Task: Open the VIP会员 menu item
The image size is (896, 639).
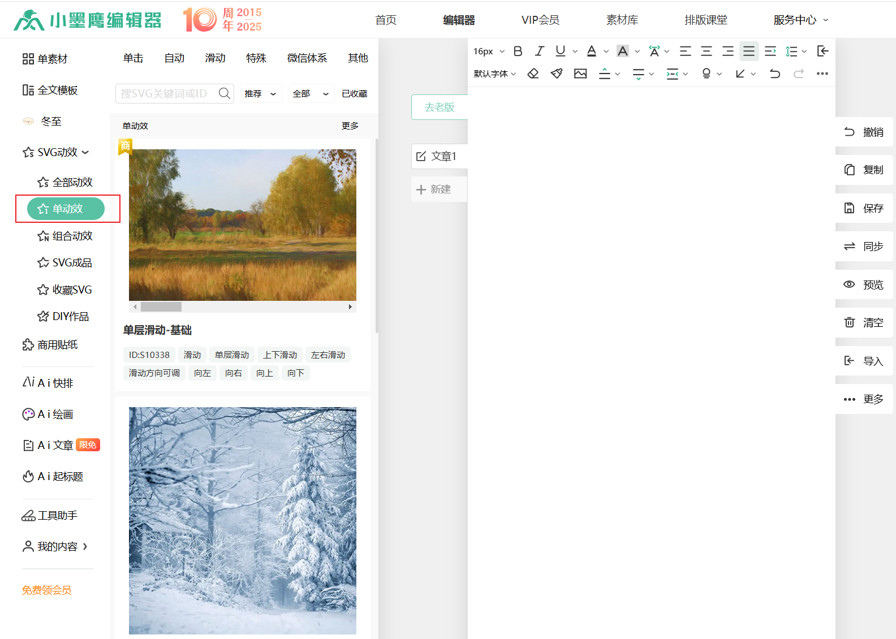Action: click(x=540, y=20)
